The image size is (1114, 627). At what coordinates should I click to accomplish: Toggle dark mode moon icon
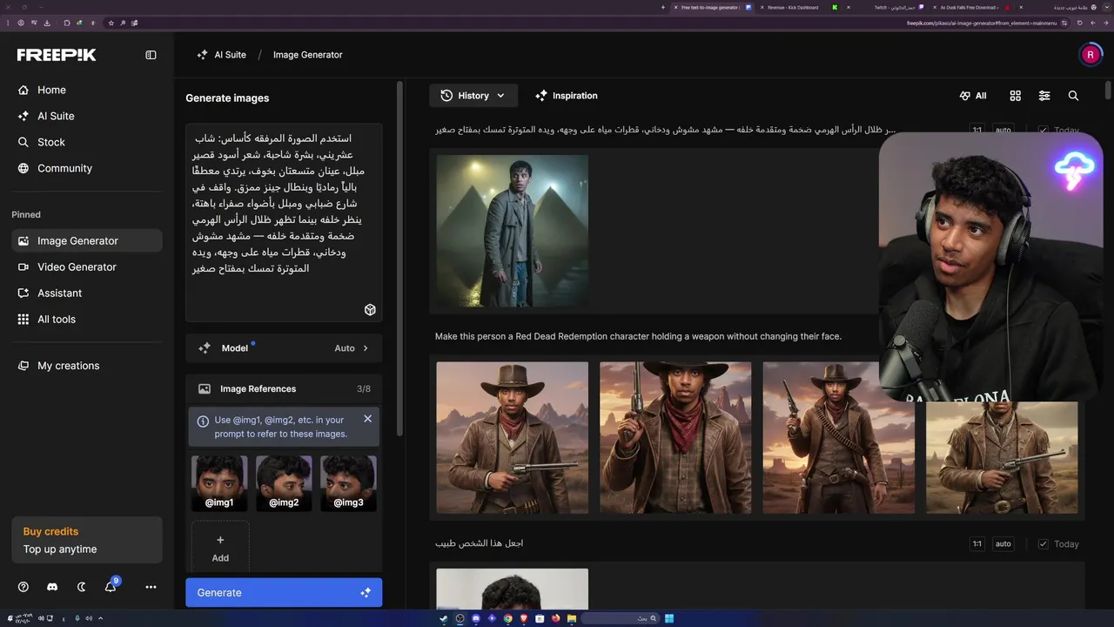point(82,587)
